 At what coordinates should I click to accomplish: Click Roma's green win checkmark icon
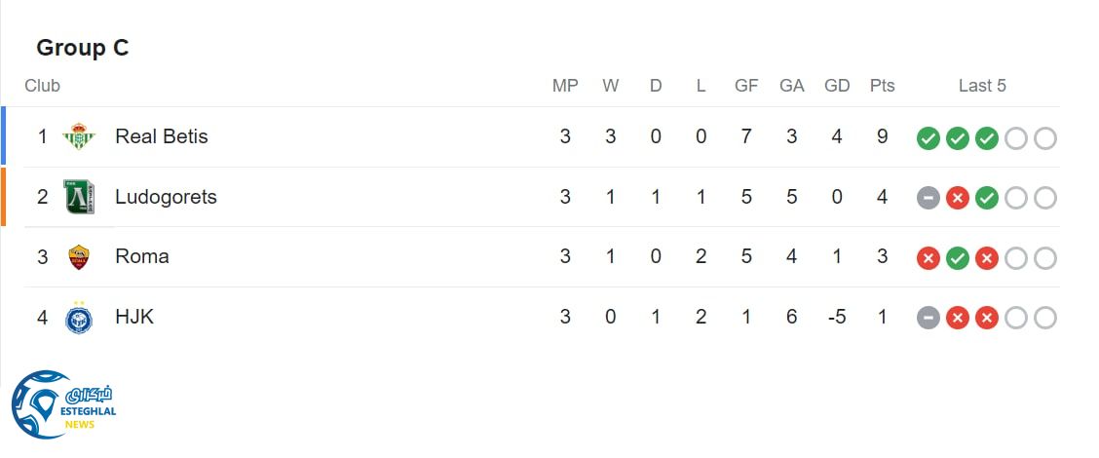pyautogui.click(x=958, y=259)
